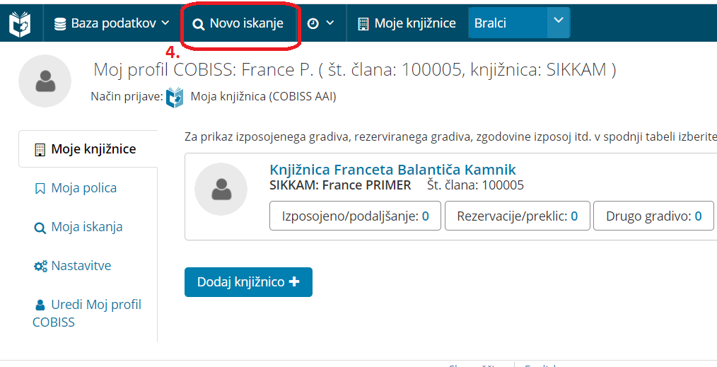The height and width of the screenshot is (367, 717).
Task: Open the Baza podatkov dropdown menu
Action: coord(112,23)
